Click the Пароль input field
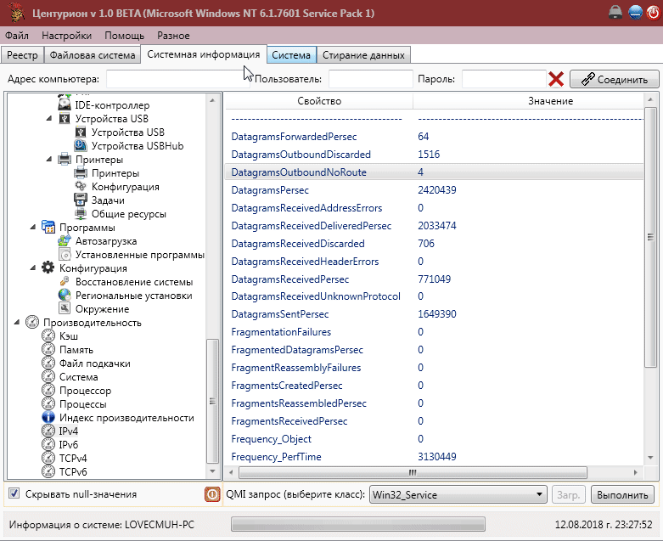This screenshot has height=541, width=663. pyautogui.click(x=503, y=79)
